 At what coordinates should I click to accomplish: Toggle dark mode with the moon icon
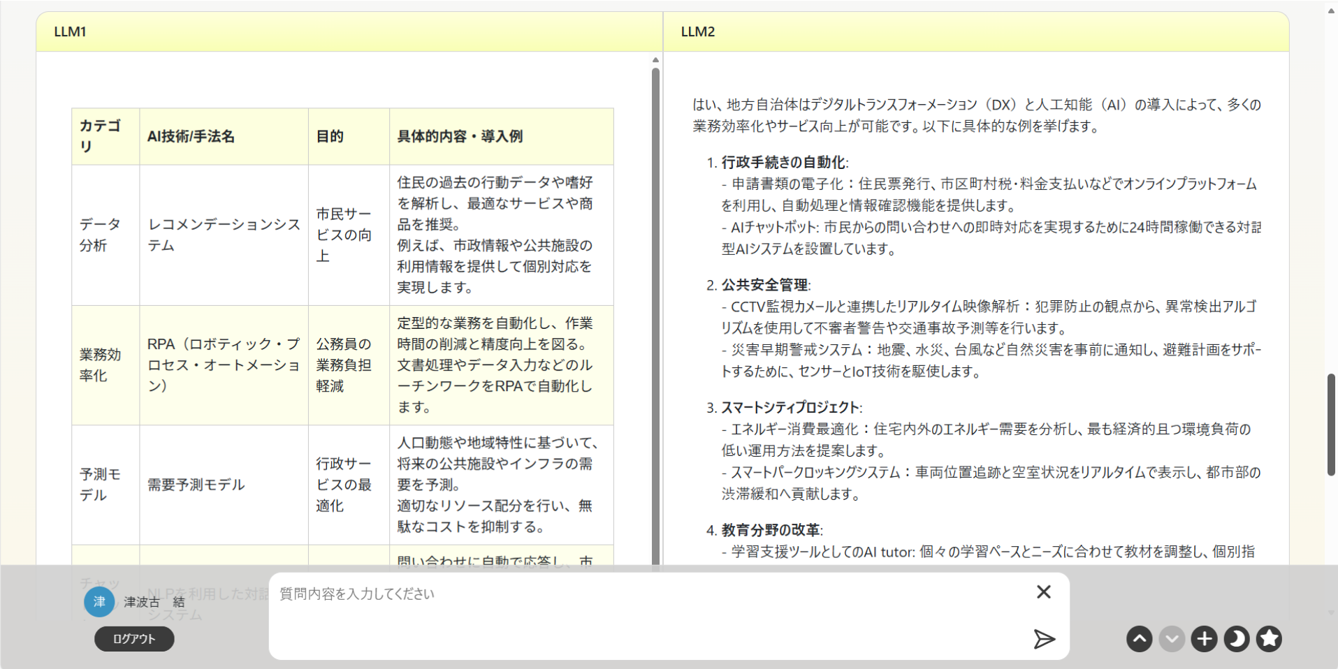tap(1236, 638)
